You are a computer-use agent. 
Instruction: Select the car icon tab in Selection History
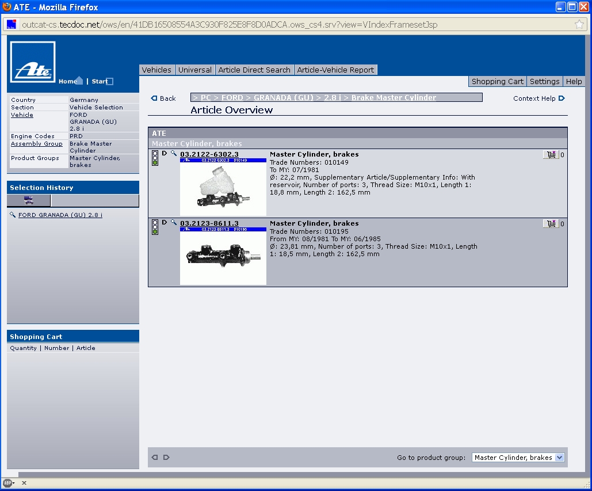(x=29, y=200)
